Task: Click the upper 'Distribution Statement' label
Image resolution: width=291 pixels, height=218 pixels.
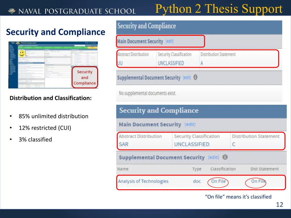Action: pos(218,54)
